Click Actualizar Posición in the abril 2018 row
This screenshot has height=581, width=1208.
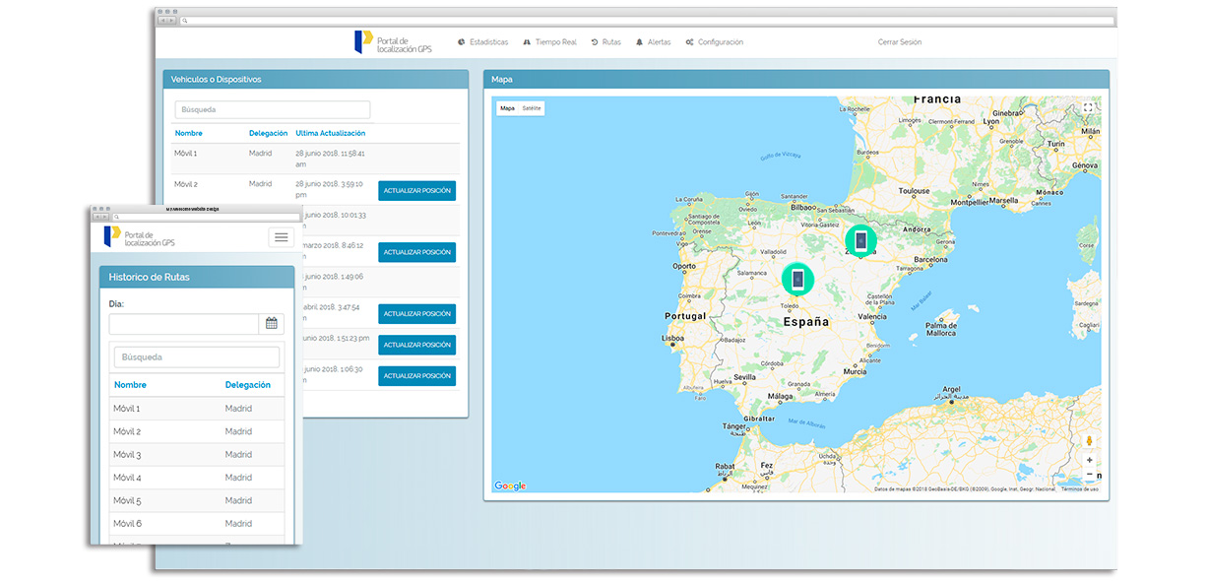[416, 314]
